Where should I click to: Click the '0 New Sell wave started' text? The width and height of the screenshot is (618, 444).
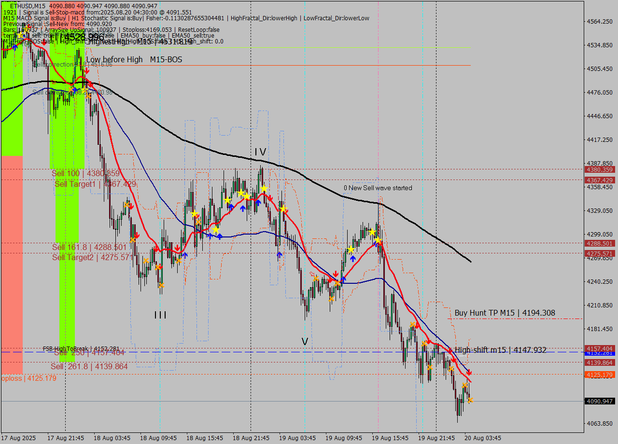[378, 188]
